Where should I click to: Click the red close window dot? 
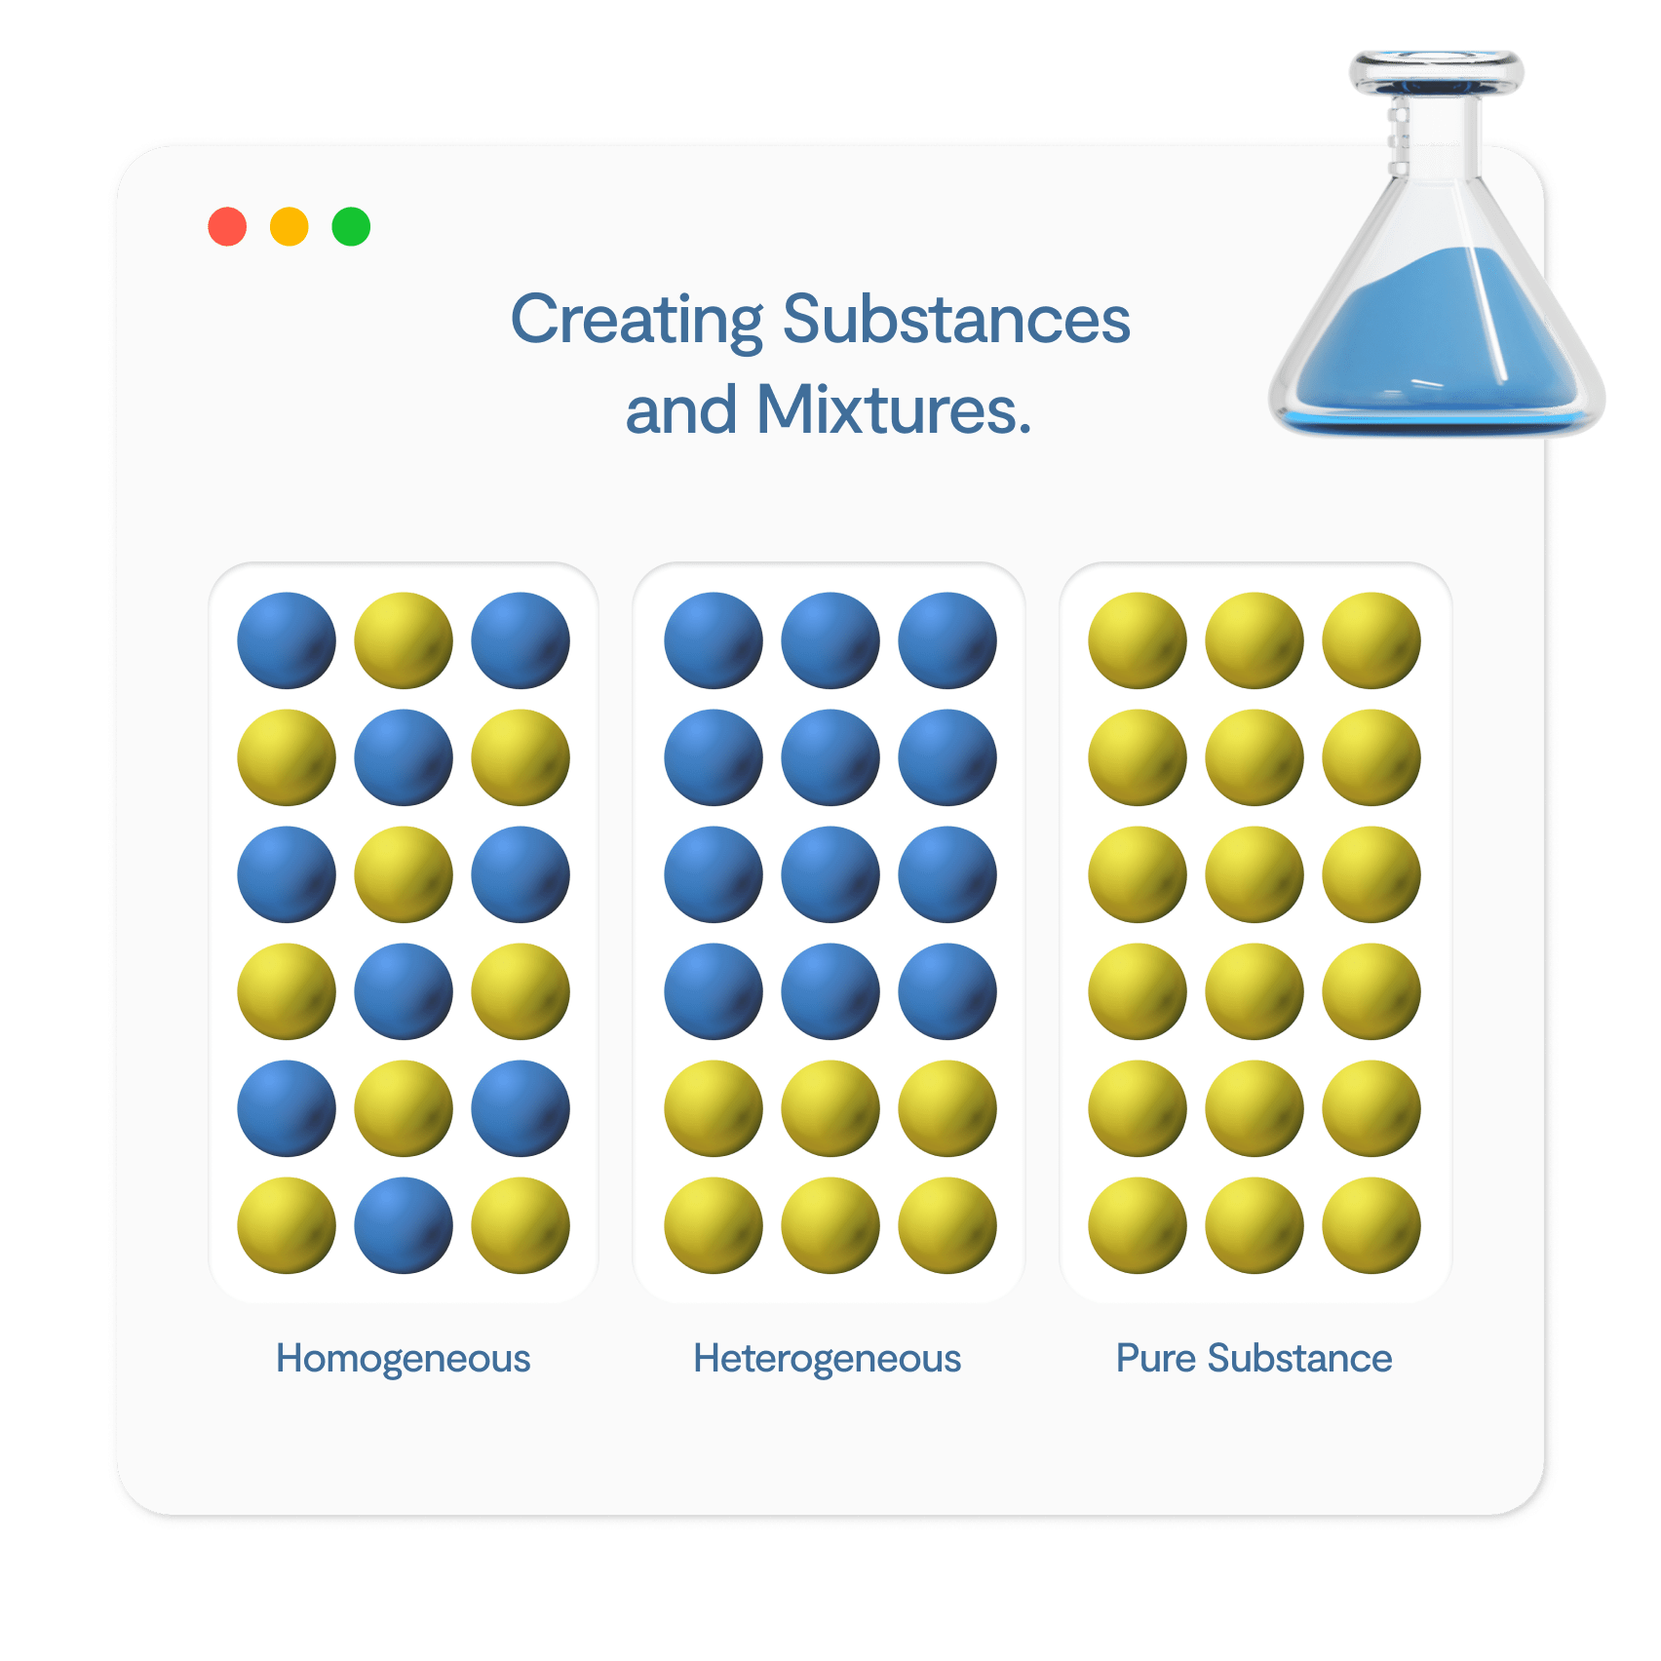pyautogui.click(x=227, y=226)
